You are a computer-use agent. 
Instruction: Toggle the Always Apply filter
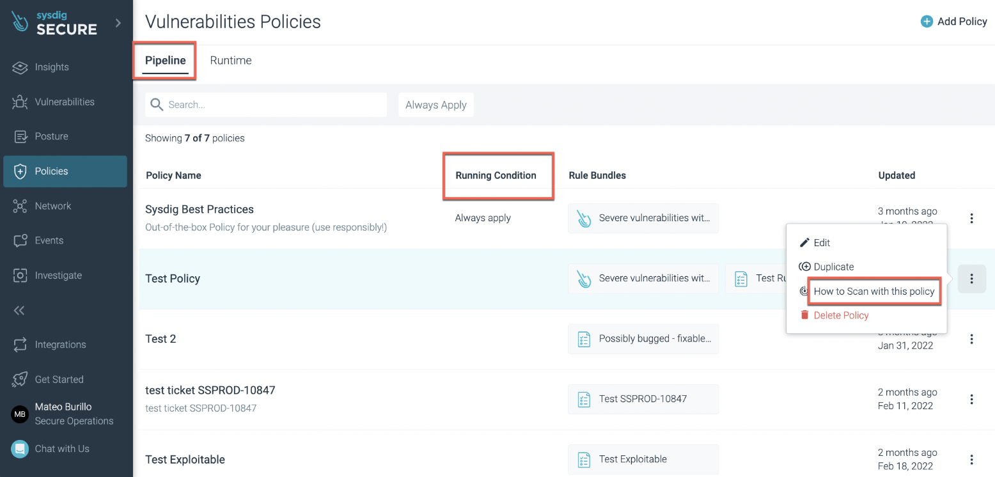[x=435, y=105]
